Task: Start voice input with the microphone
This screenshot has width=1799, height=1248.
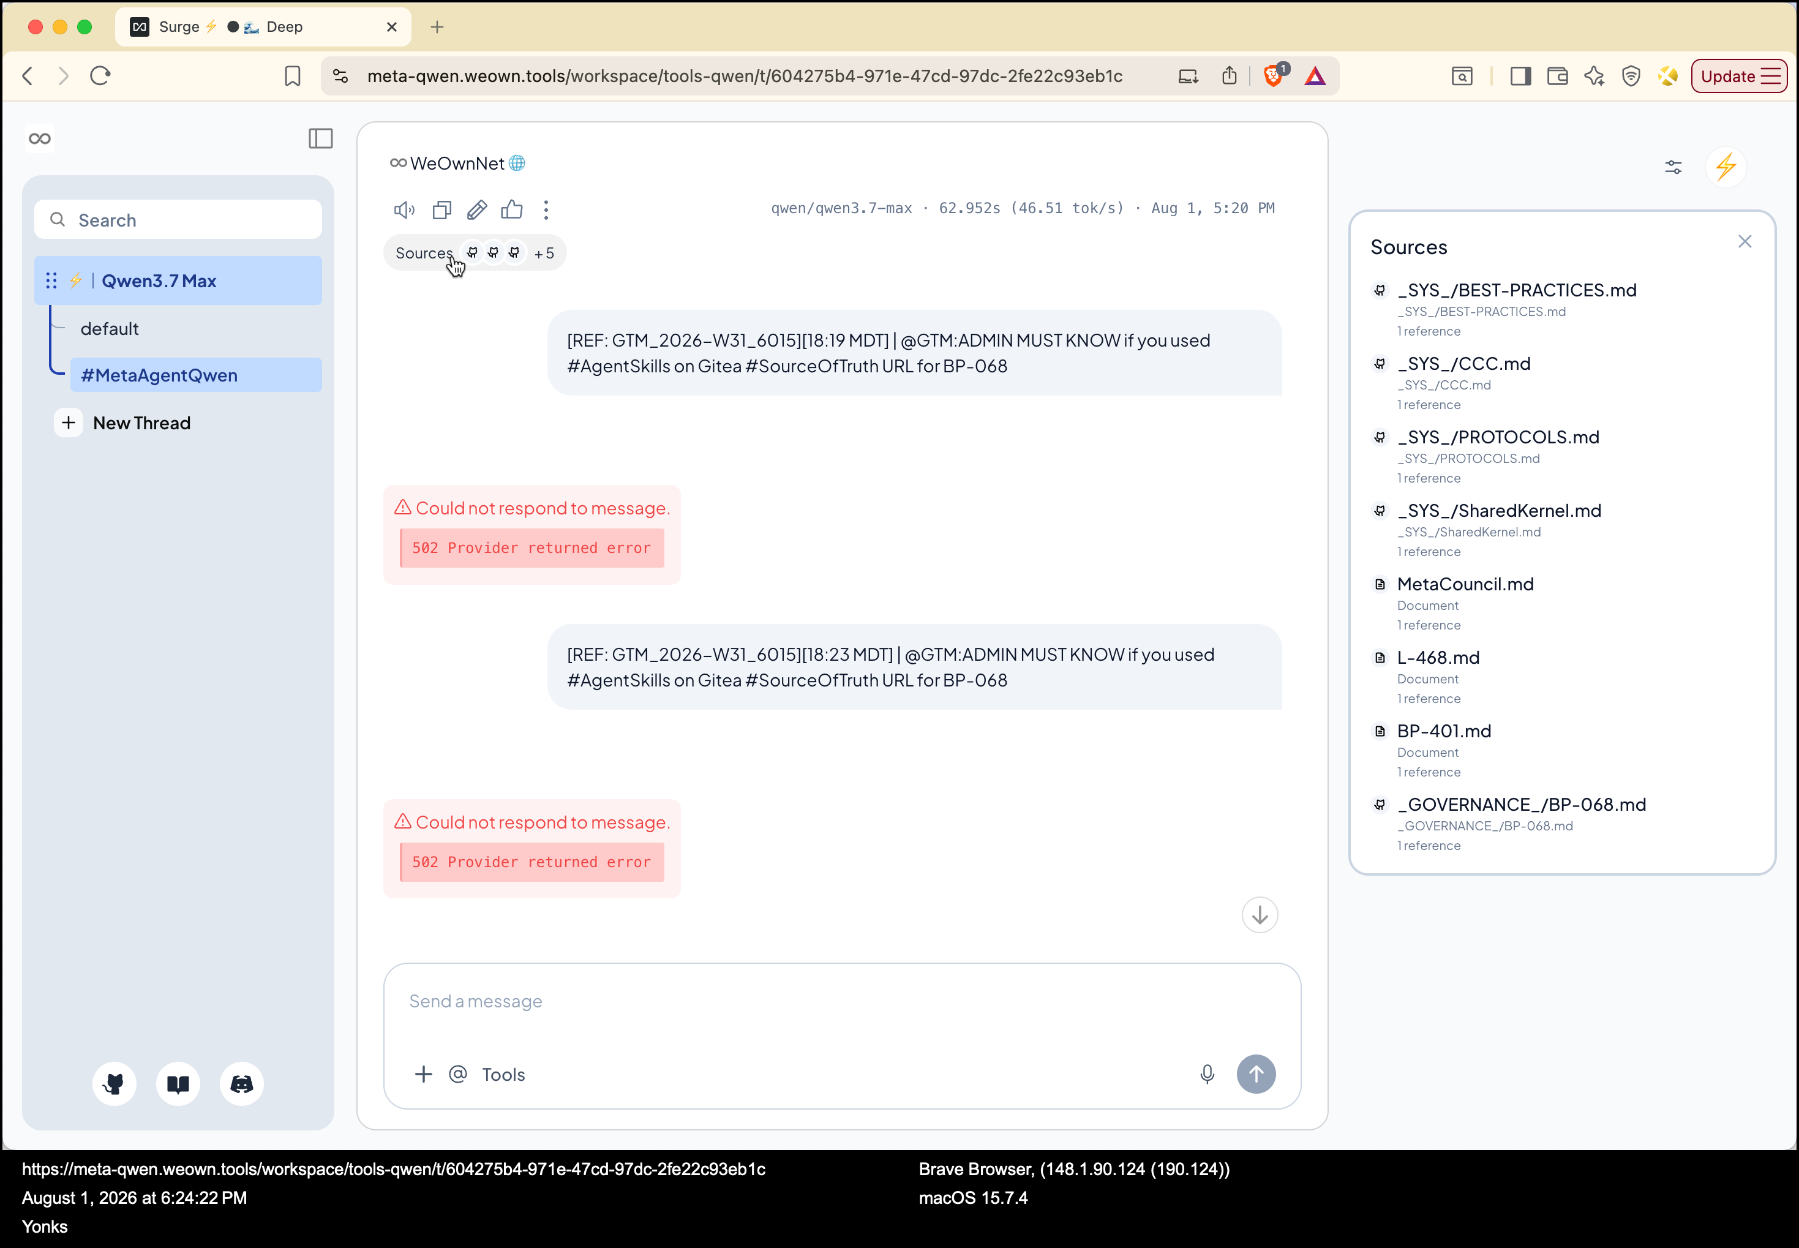Action: click(1206, 1075)
